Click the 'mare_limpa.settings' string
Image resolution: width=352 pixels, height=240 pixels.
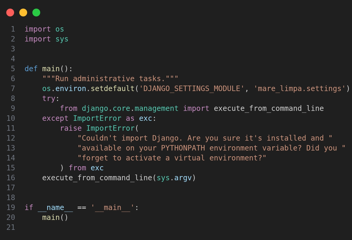300,89
